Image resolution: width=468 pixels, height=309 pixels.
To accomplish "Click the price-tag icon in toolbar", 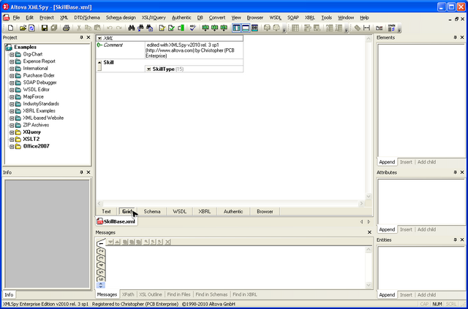I will point(358,28).
